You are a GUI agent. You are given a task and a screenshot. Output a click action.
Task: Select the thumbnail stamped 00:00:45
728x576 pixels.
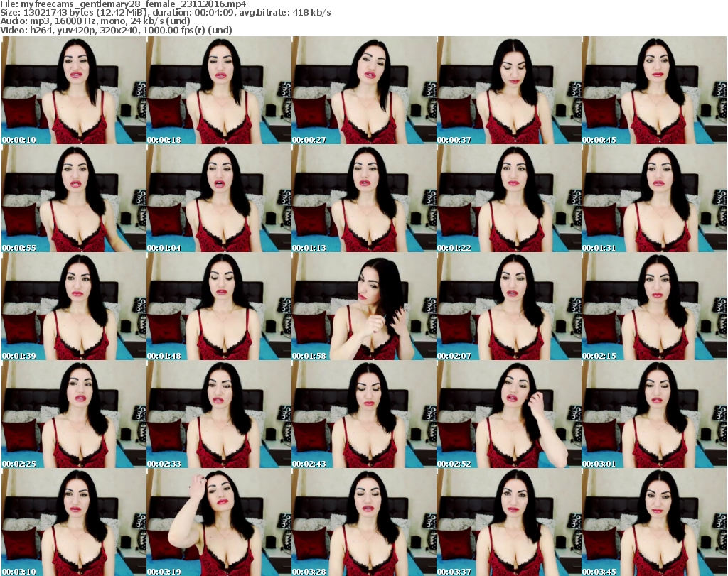(x=654, y=90)
